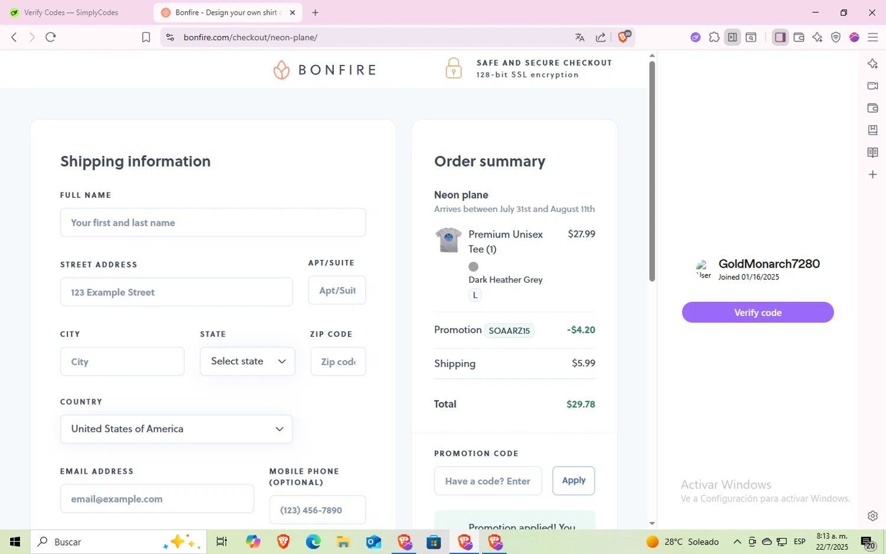Screen dimensions: 886x554
Task: Click the SOAARZ15 promotion tag
Action: pyautogui.click(x=509, y=331)
